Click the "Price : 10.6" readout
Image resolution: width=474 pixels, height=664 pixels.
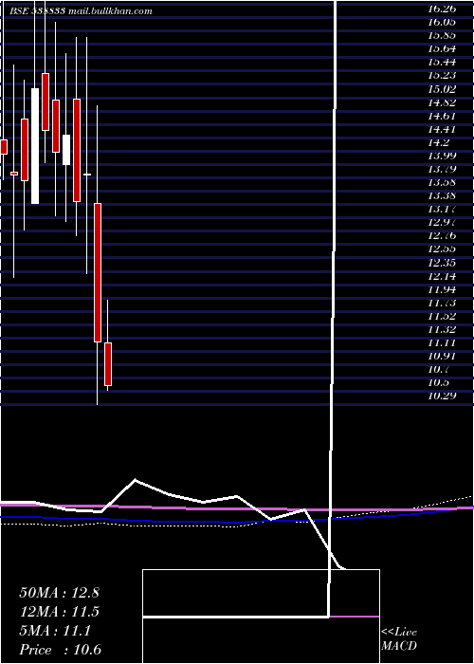click(60, 650)
